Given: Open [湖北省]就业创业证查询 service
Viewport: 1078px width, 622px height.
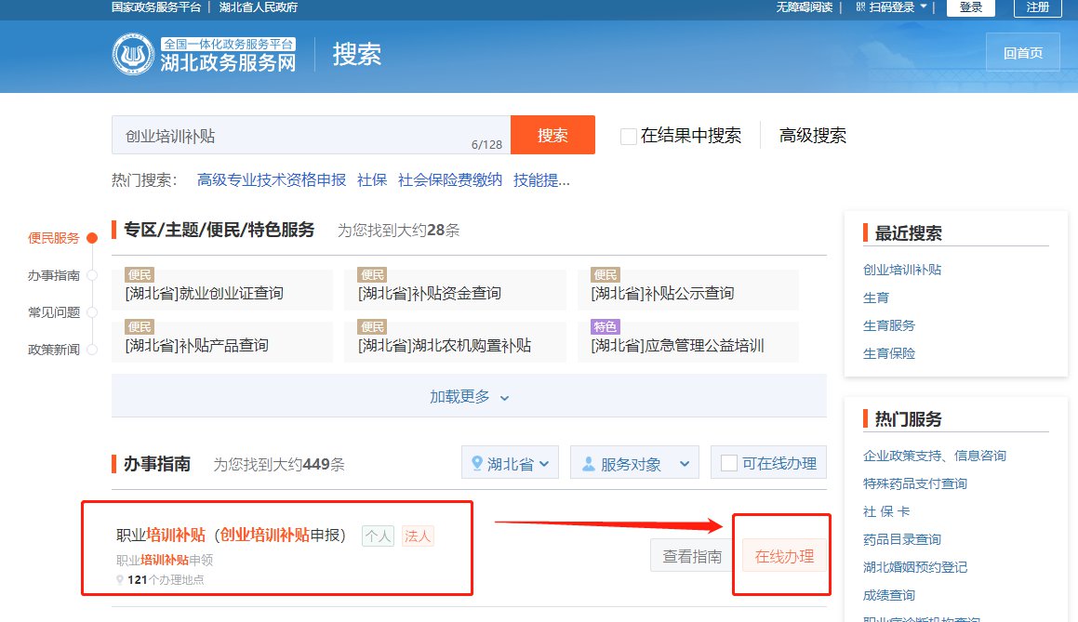Looking at the screenshot, I should [x=205, y=293].
